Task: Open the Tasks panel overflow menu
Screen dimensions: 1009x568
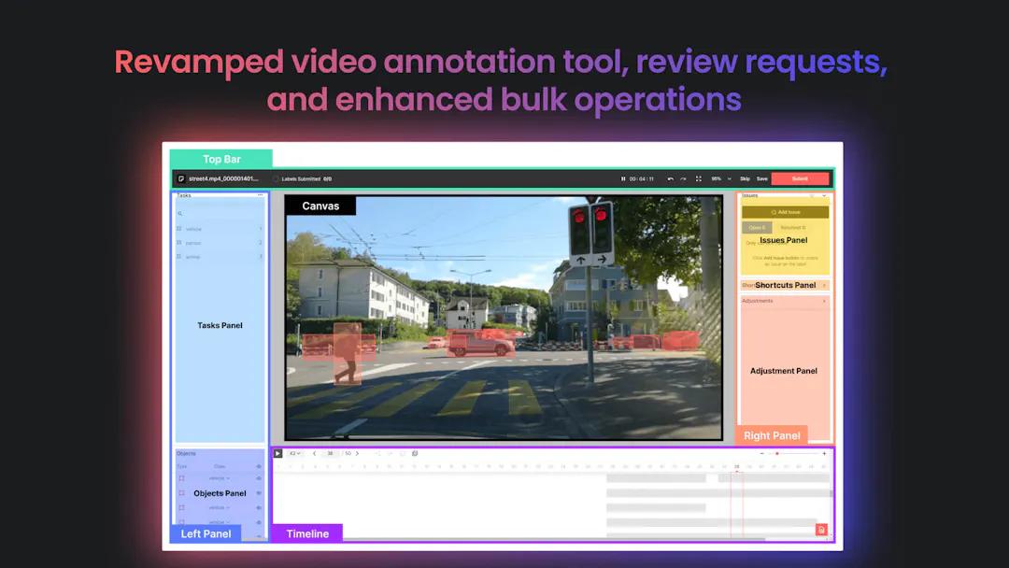Action: click(x=261, y=195)
